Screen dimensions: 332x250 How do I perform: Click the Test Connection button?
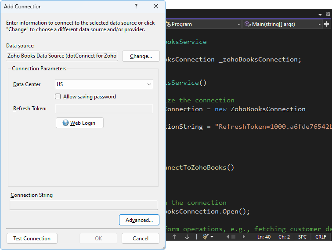click(32, 238)
